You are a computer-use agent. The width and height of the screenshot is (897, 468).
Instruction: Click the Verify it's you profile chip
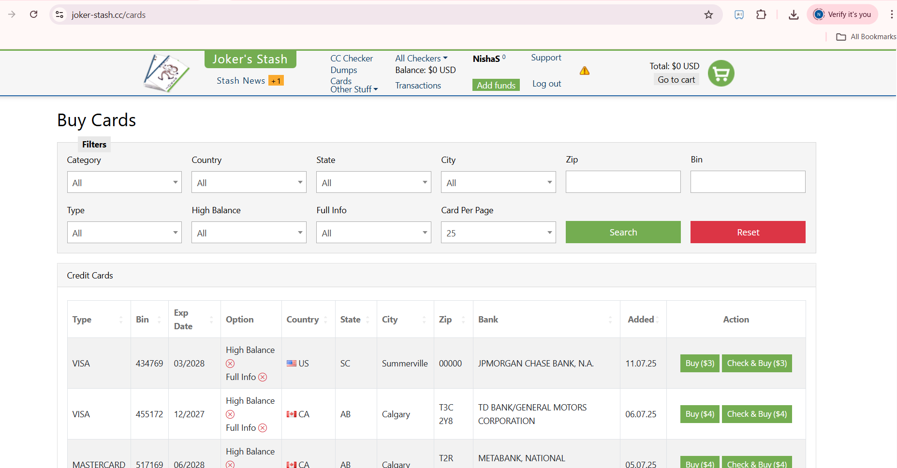click(x=843, y=15)
